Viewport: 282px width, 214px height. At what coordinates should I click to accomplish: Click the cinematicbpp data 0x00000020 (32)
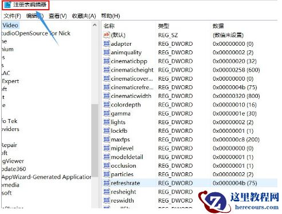point(234,61)
